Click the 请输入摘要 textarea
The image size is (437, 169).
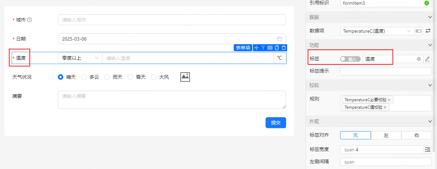pos(172,100)
